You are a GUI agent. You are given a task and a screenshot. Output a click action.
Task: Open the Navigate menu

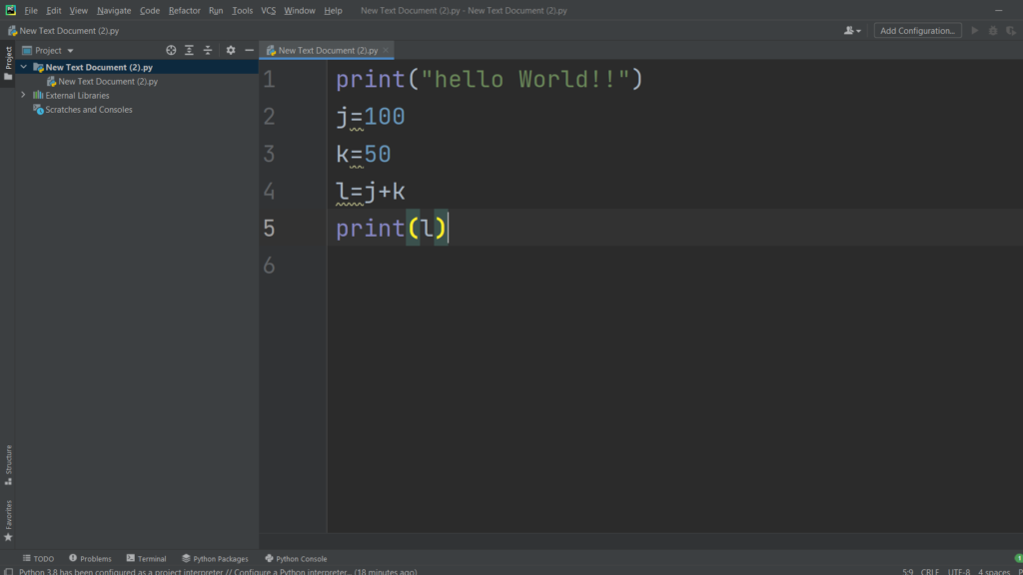click(114, 10)
